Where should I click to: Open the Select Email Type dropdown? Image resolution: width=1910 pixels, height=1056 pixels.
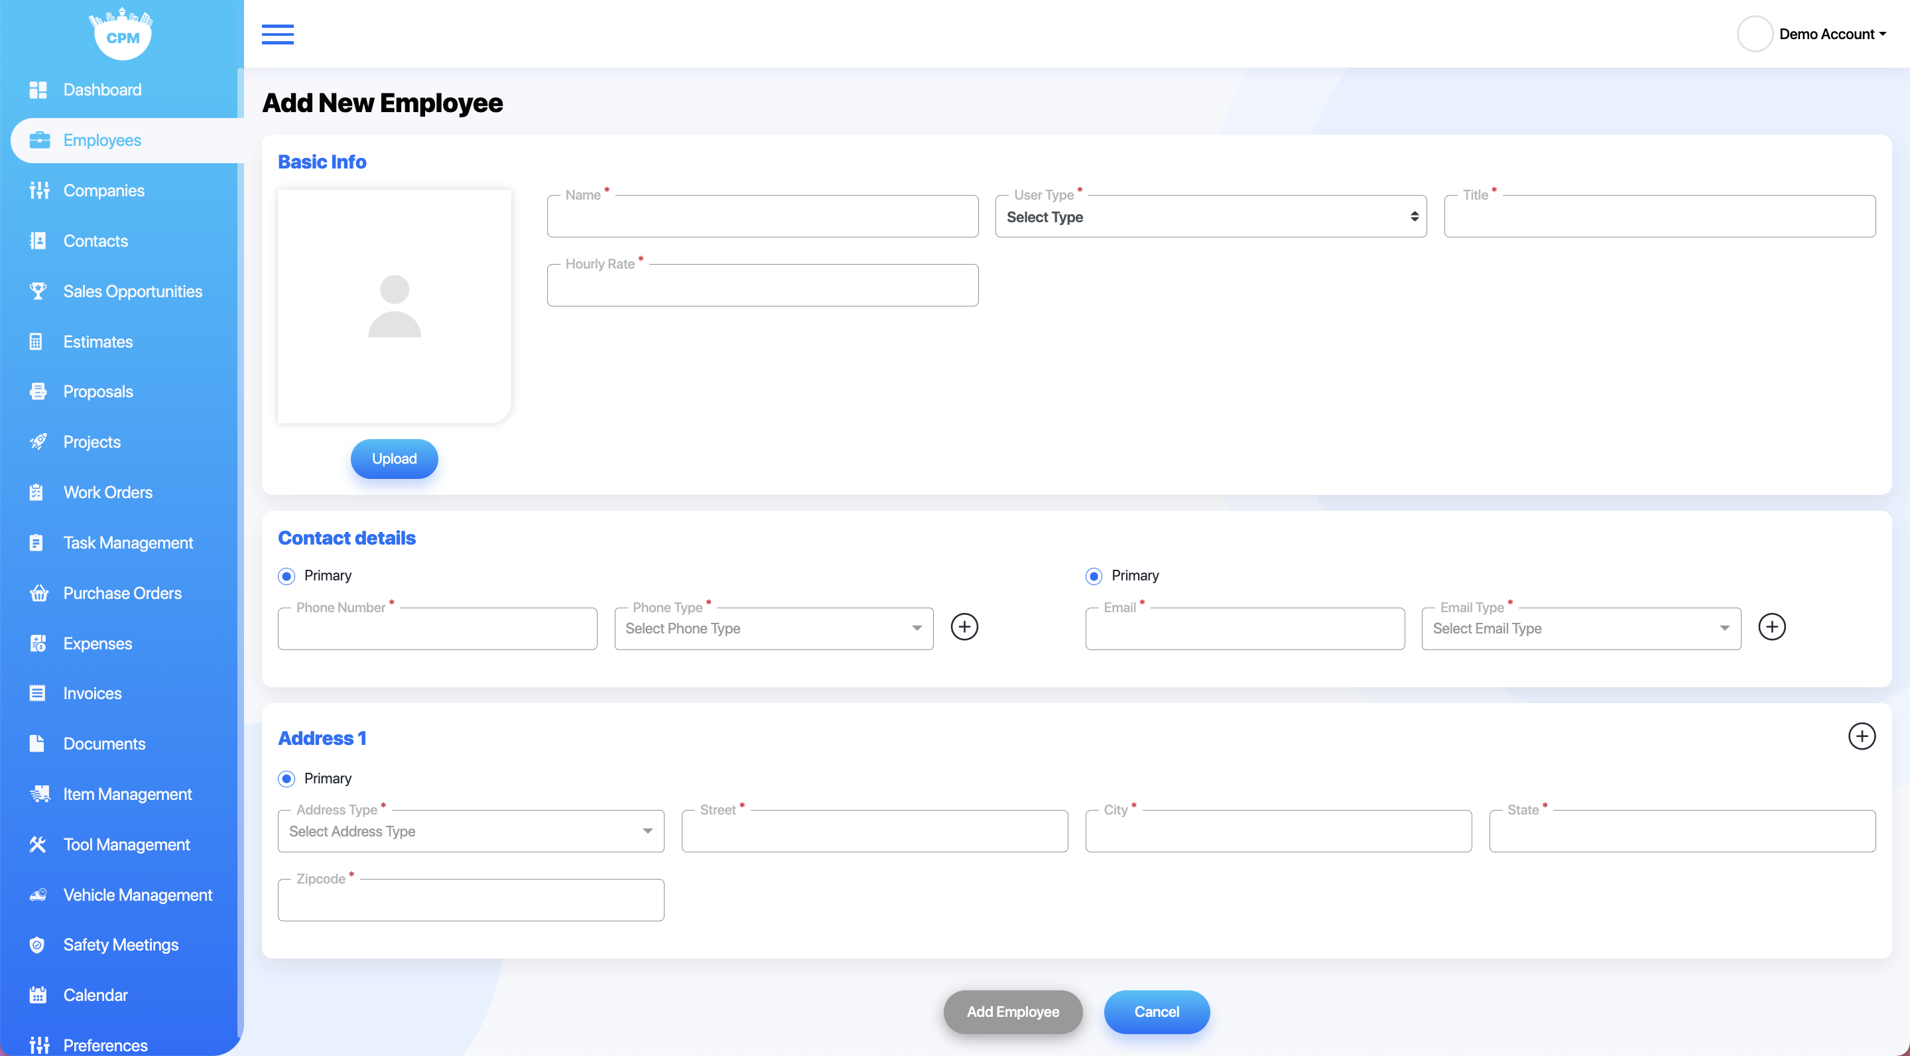coord(1581,629)
